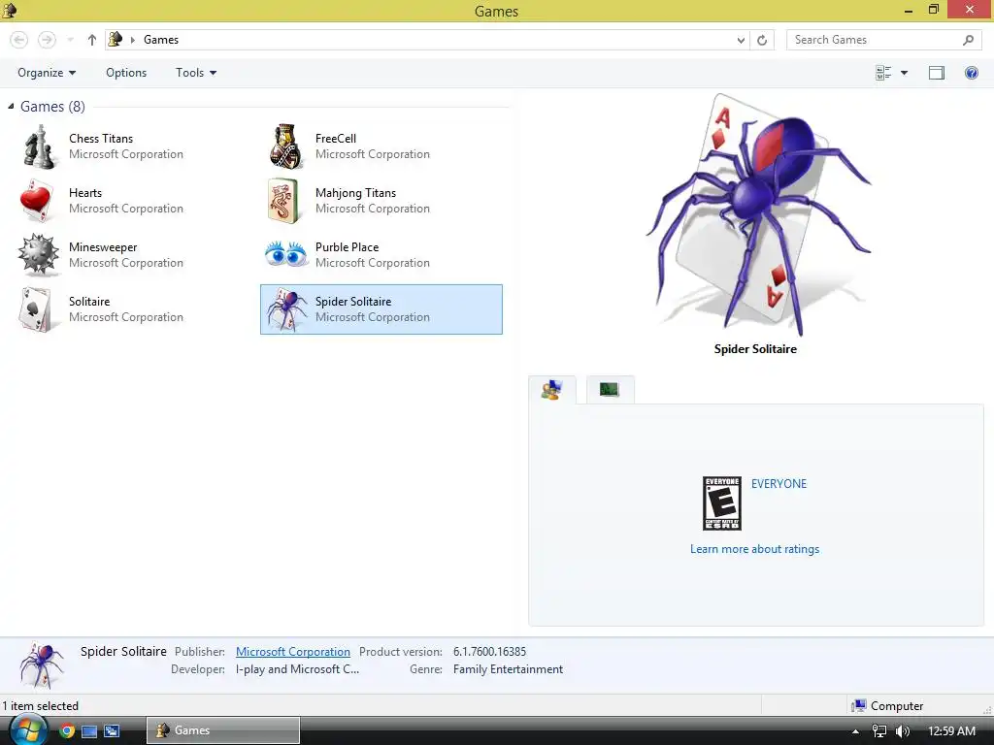Image resolution: width=994 pixels, height=745 pixels.
Task: Show hidden tray icons arrow
Action: [855, 731]
